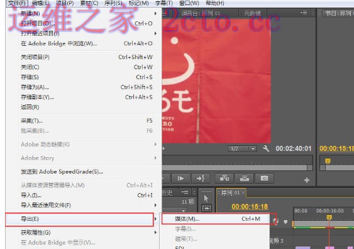The image size is (354, 249).
Task: Switch to 调音台: 序列 01 tab
Action: pyautogui.click(x=201, y=13)
